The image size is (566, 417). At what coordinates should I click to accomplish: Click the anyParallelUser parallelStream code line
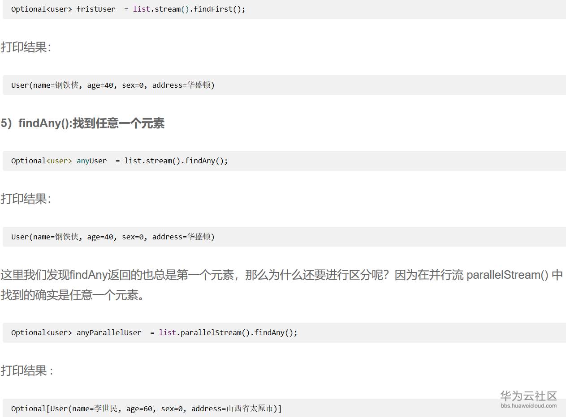pos(154,332)
